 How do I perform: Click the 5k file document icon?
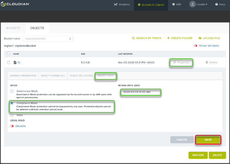[15, 62]
